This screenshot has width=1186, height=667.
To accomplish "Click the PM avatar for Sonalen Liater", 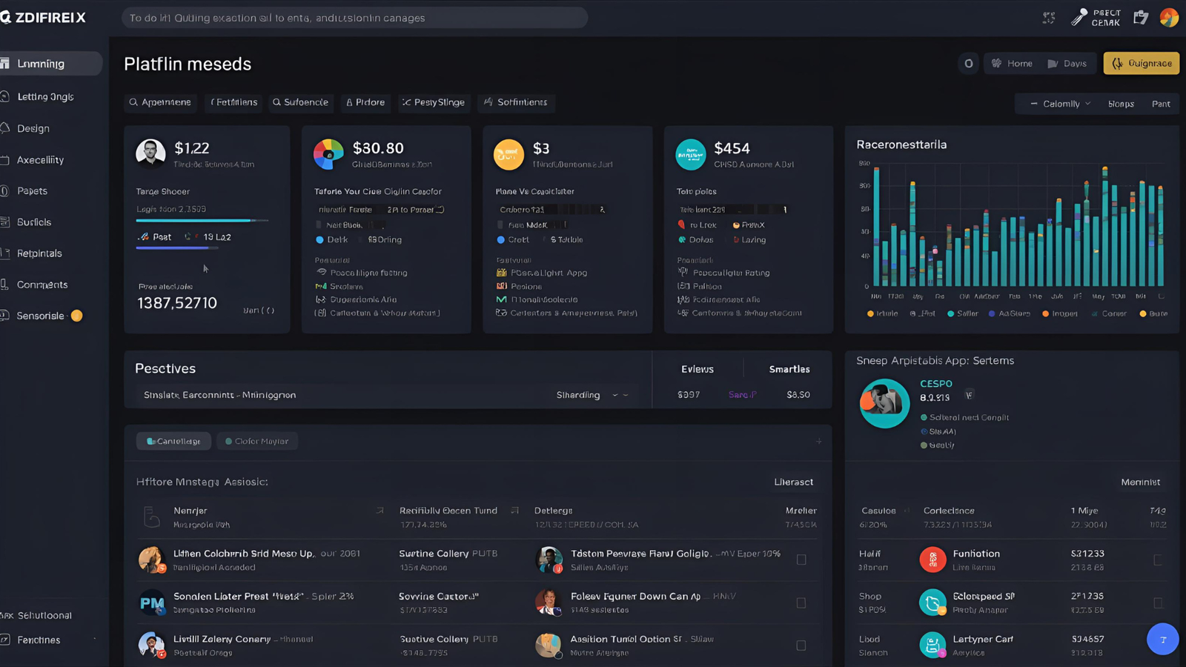I will [152, 603].
